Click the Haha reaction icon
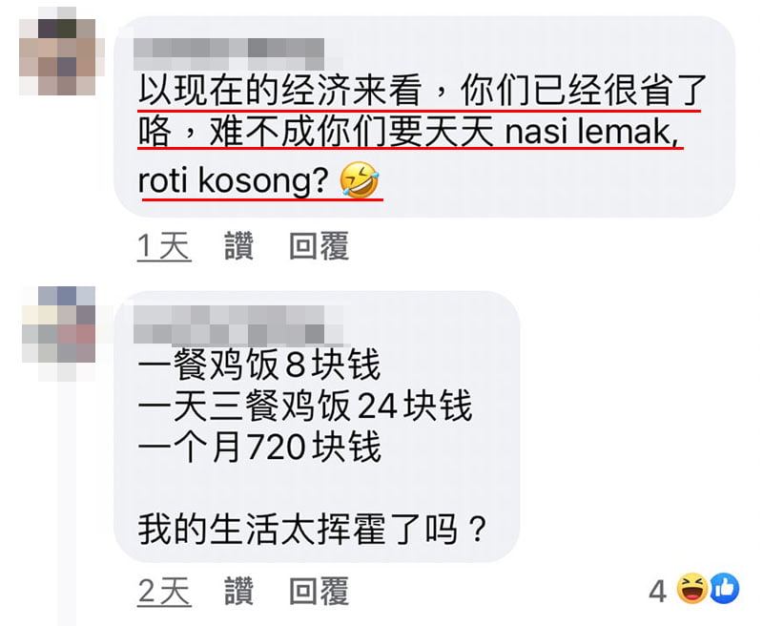The height and width of the screenshot is (626, 763). pyautogui.click(x=692, y=589)
